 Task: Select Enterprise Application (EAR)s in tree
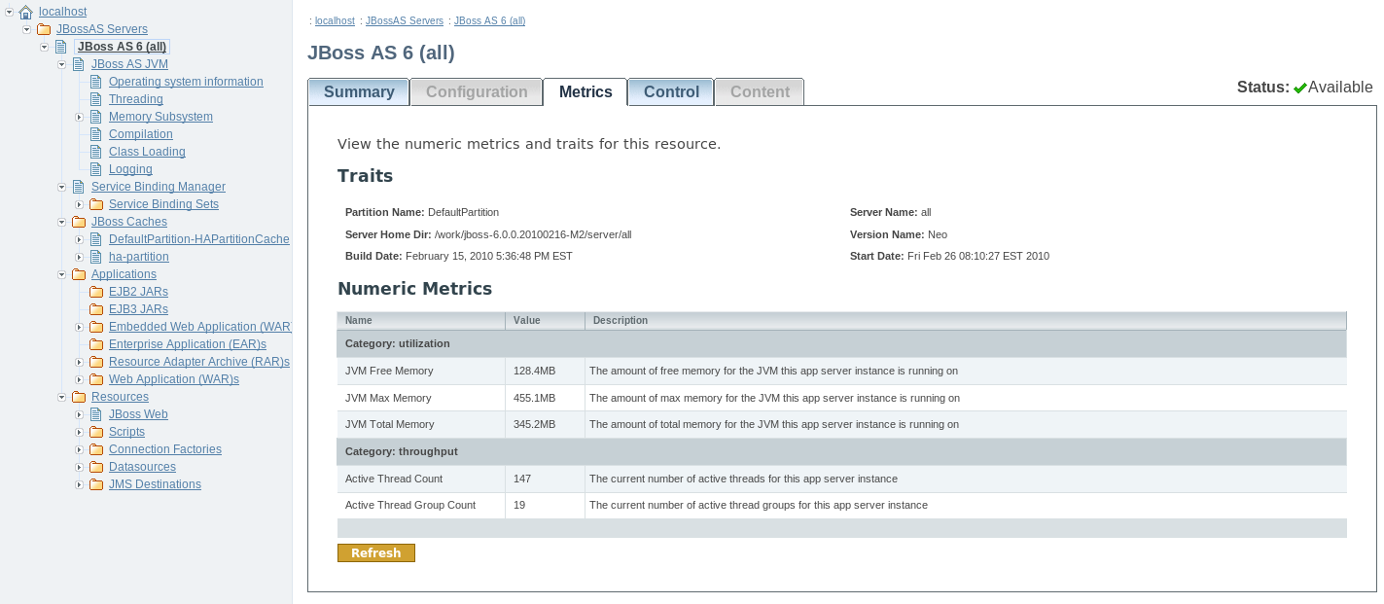(x=187, y=344)
